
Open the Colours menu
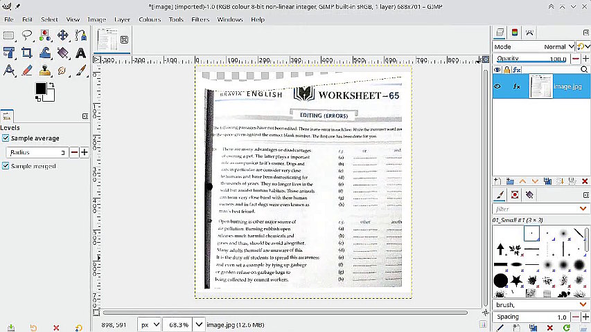150,19
